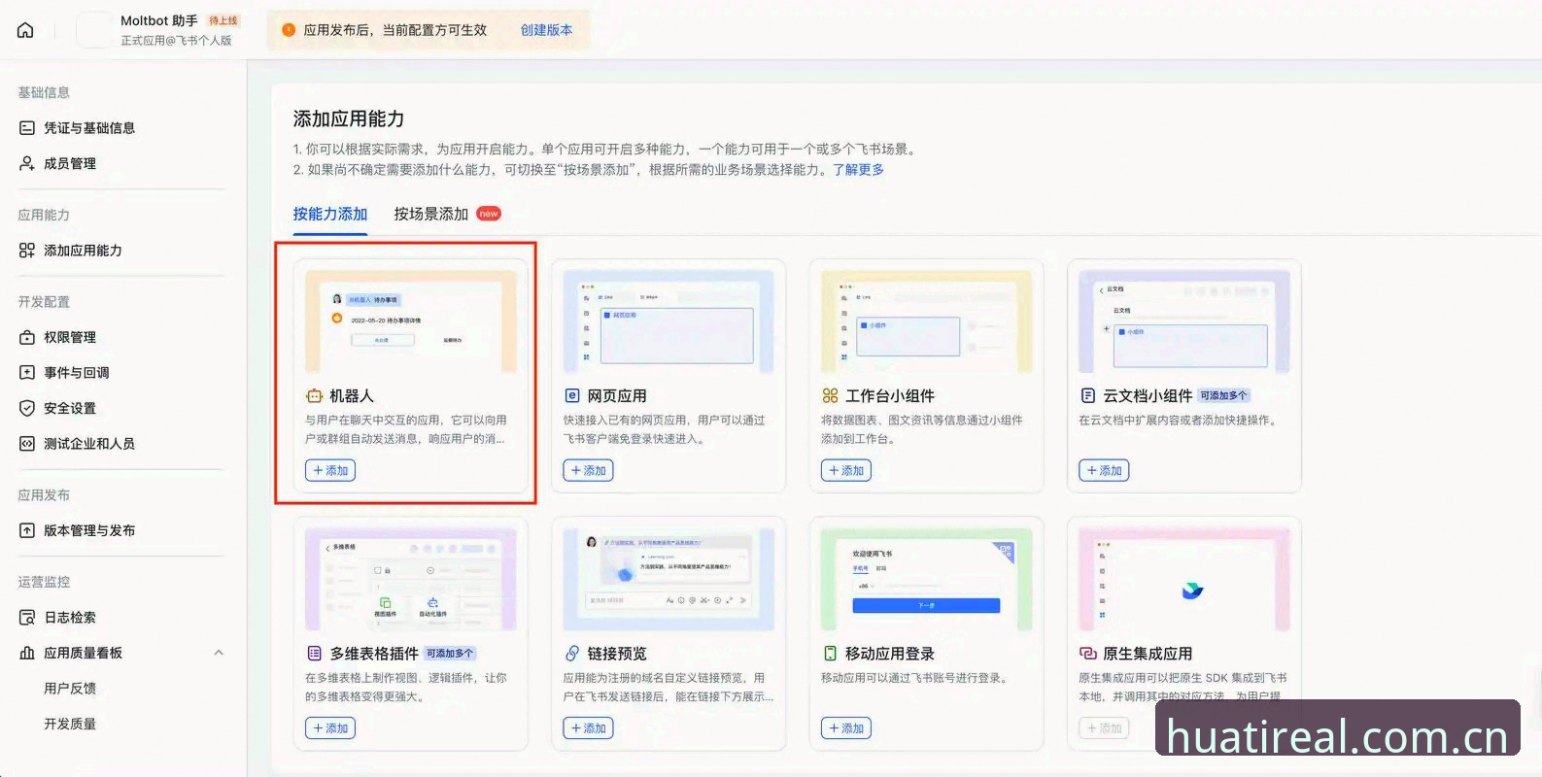This screenshot has height=777, width=1542.
Task: Add the 云文档小组件 capability
Action: click(1104, 470)
